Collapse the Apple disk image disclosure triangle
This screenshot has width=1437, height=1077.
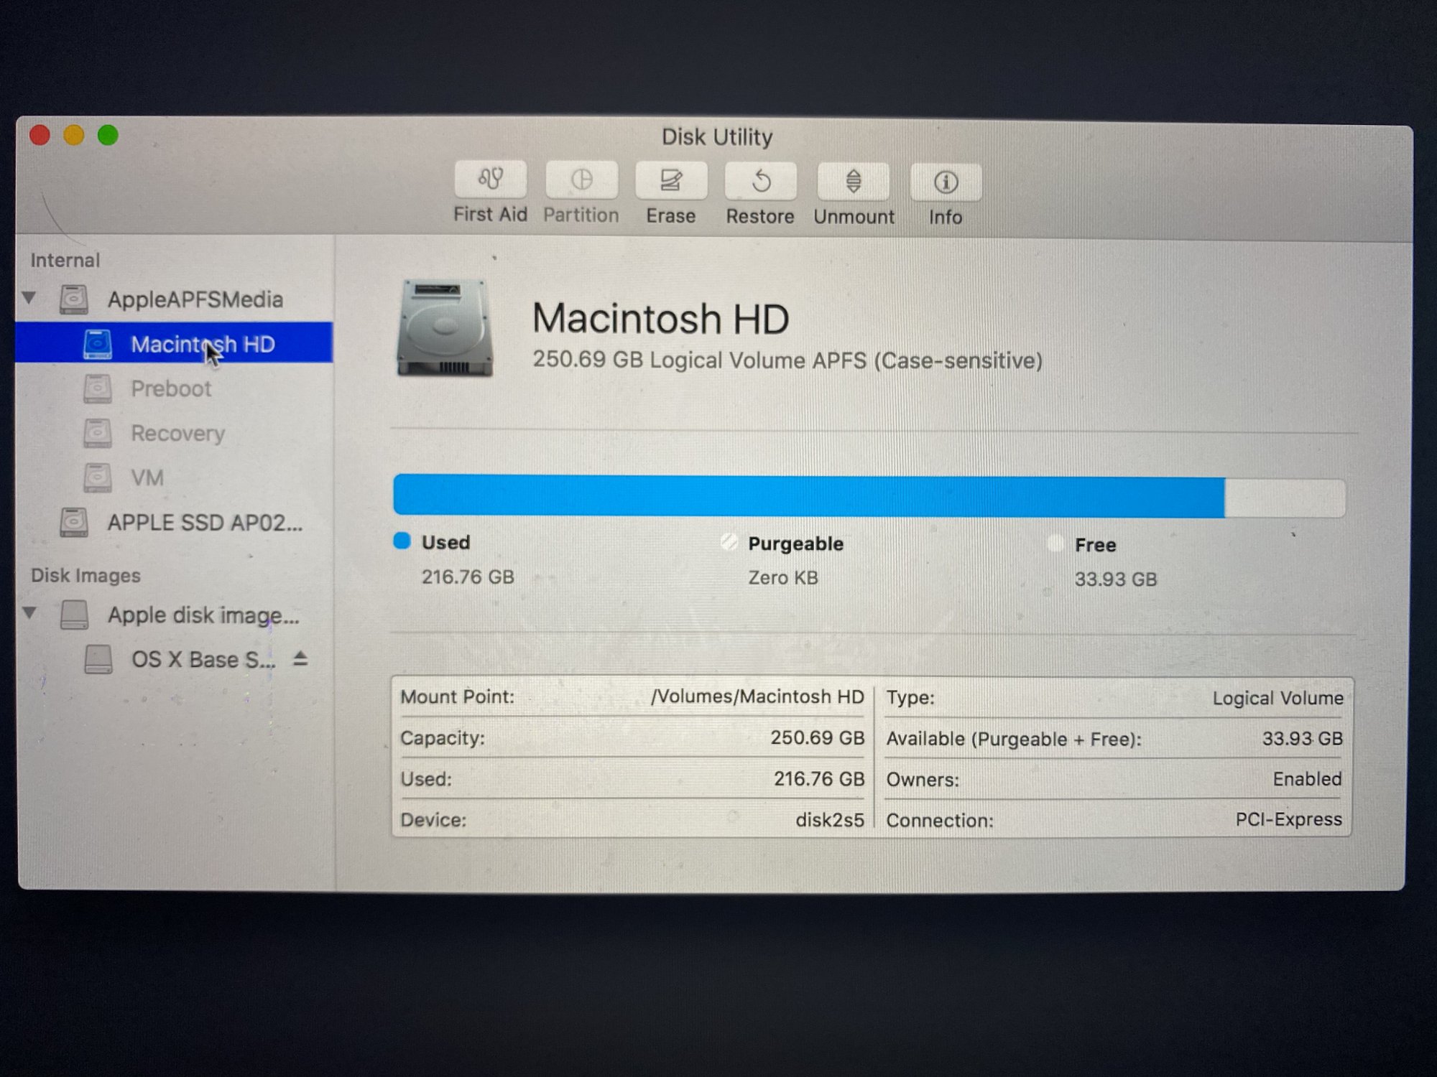(x=29, y=613)
